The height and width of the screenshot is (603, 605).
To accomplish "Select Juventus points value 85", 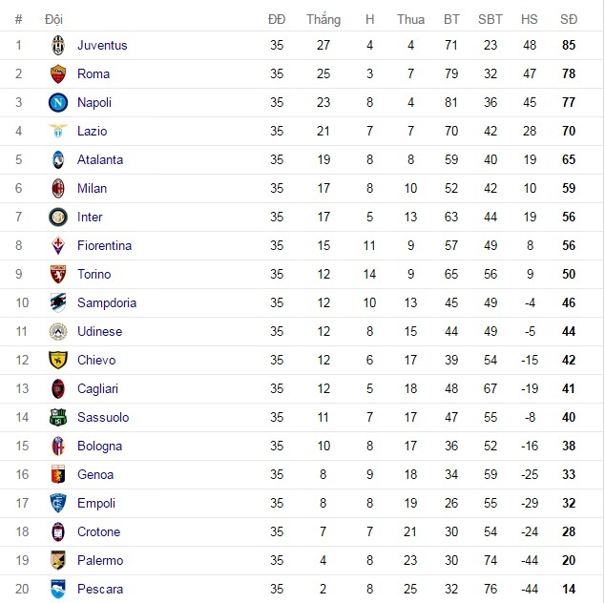I will (x=569, y=45).
